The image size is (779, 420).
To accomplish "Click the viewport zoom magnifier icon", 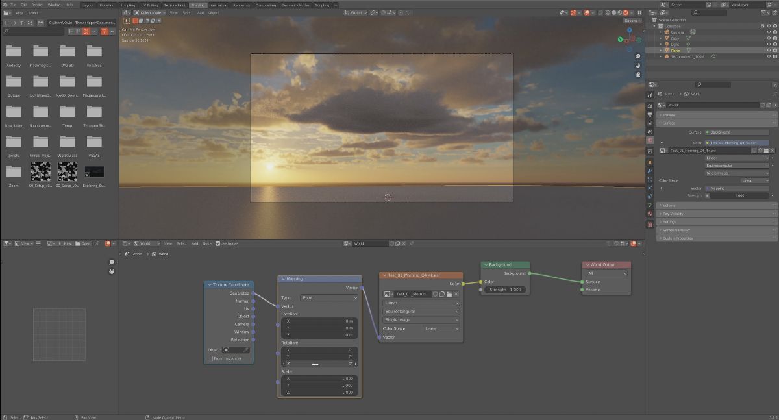I will (637, 56).
